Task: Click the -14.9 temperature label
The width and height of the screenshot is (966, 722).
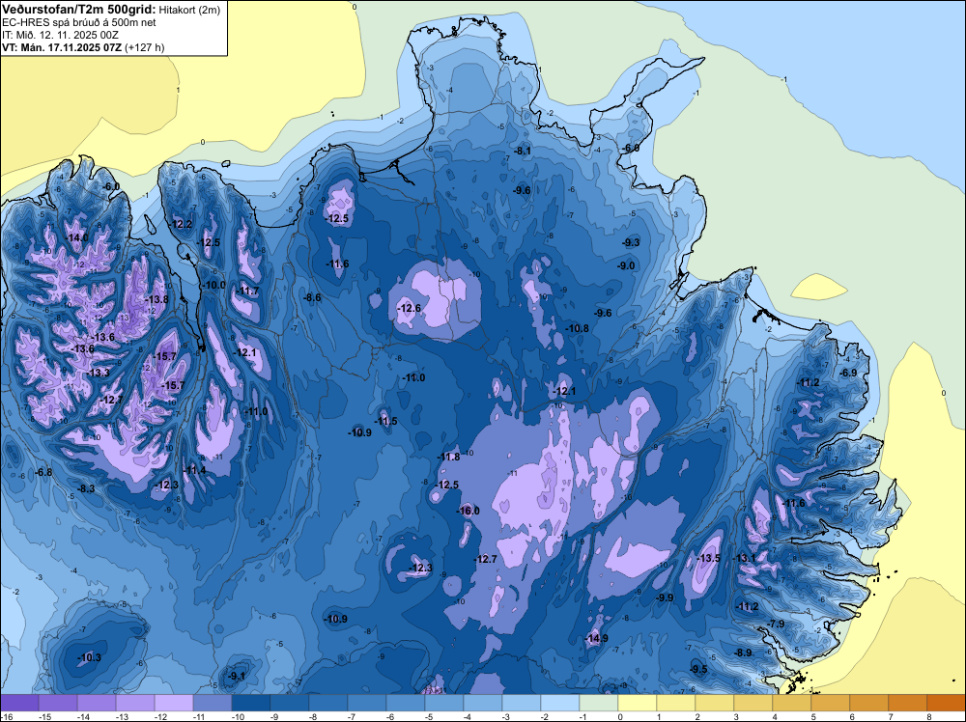Action: pyautogui.click(x=596, y=638)
